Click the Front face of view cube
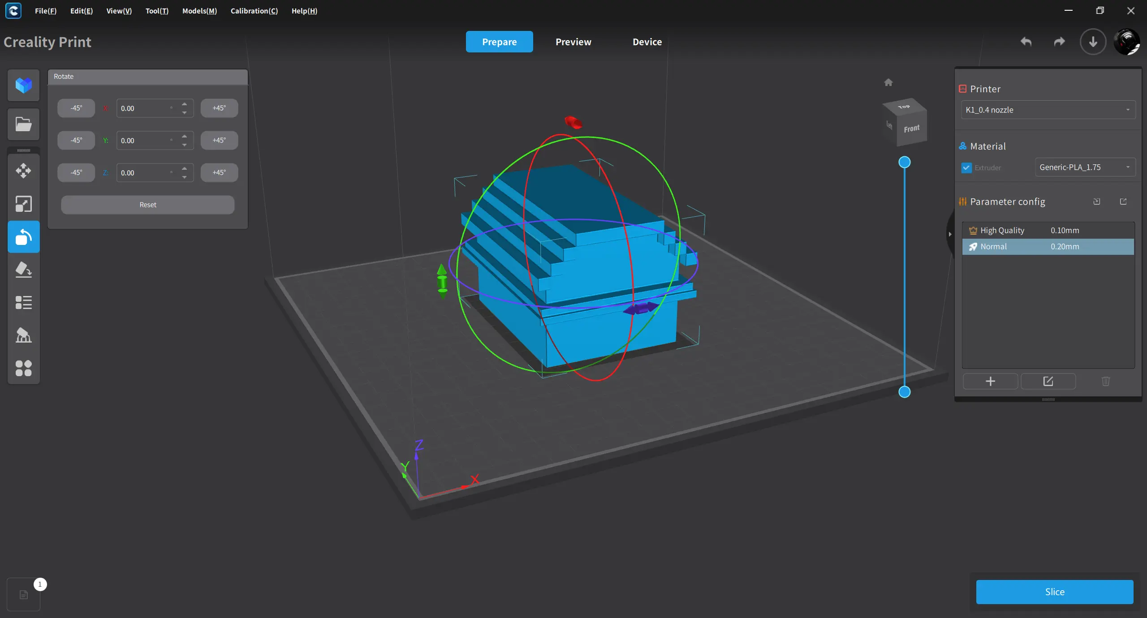The image size is (1147, 618). 911,129
